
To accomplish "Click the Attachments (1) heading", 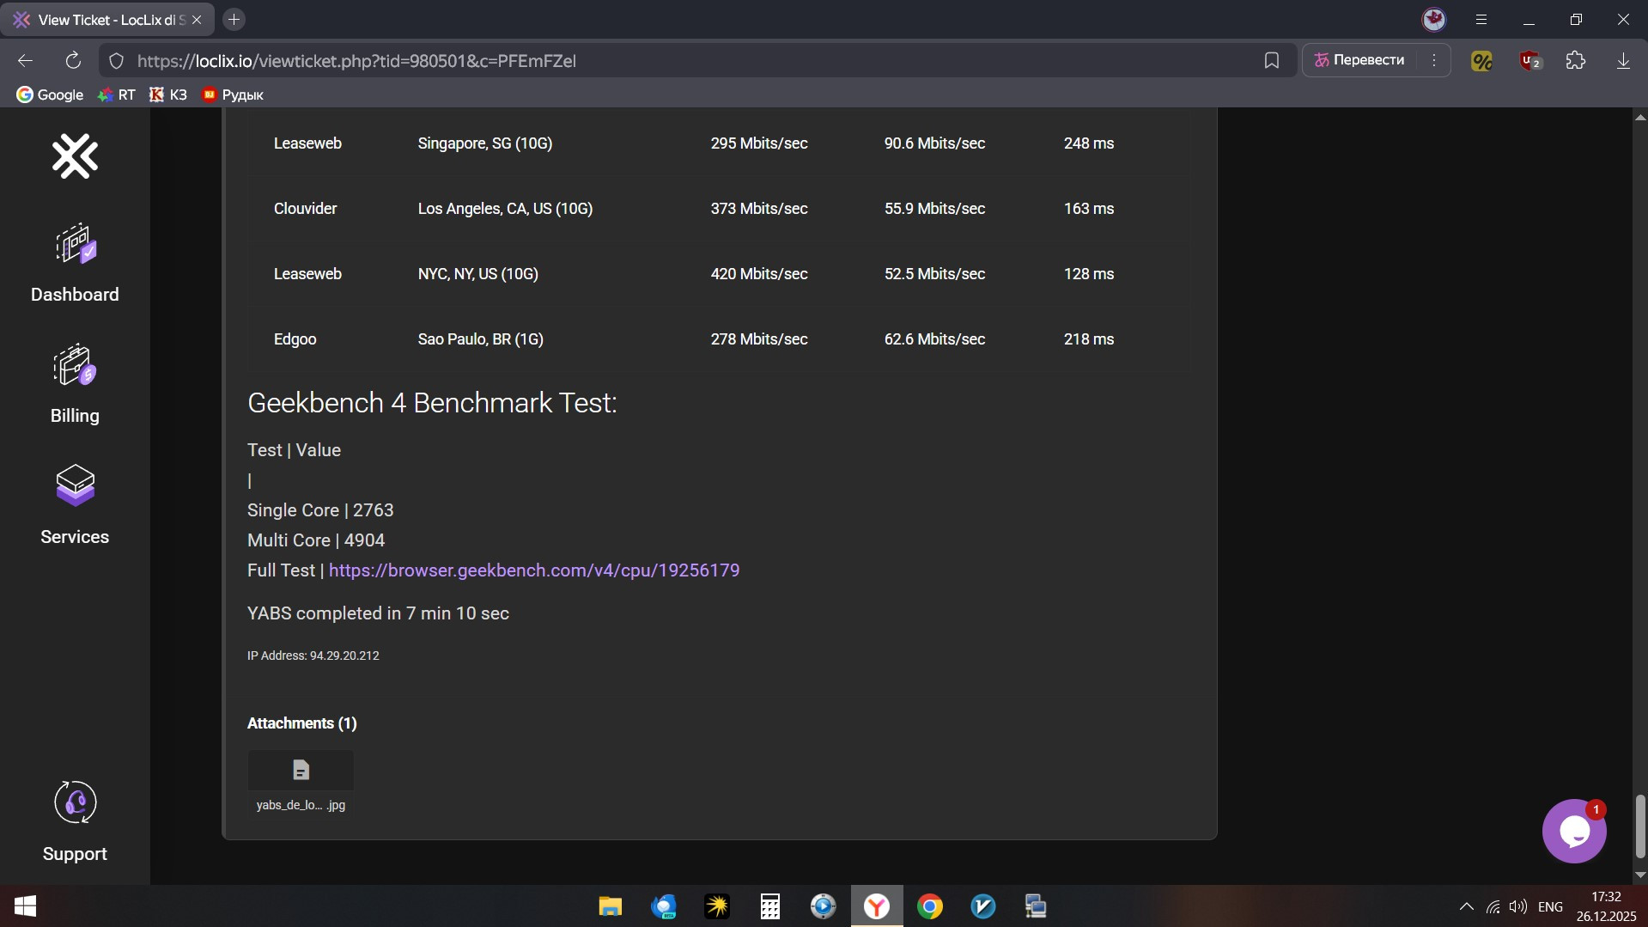I will point(301,723).
